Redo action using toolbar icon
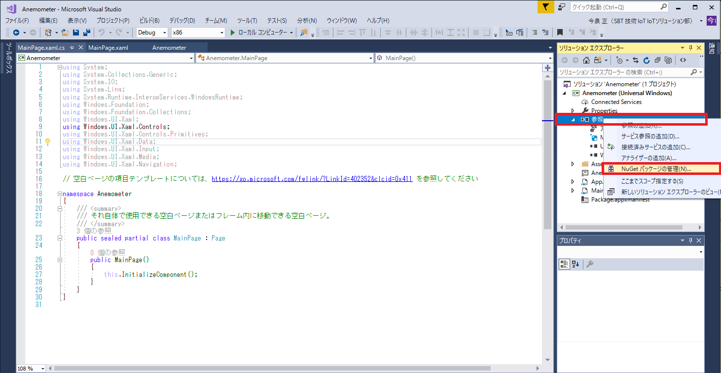The width and height of the screenshot is (721, 373). pyautogui.click(x=119, y=33)
